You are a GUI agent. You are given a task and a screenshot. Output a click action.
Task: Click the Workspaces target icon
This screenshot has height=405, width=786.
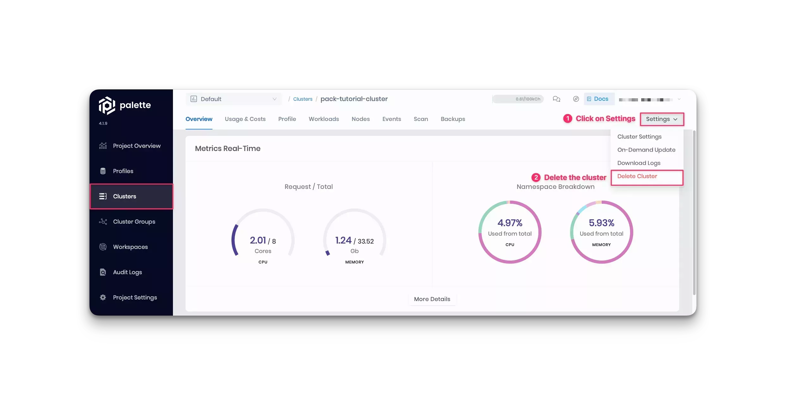[103, 247]
